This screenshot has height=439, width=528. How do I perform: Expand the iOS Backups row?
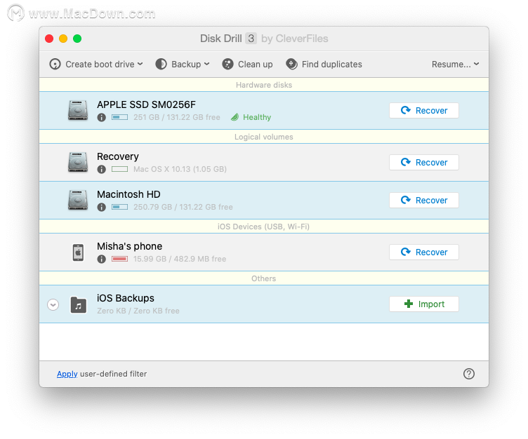53,304
